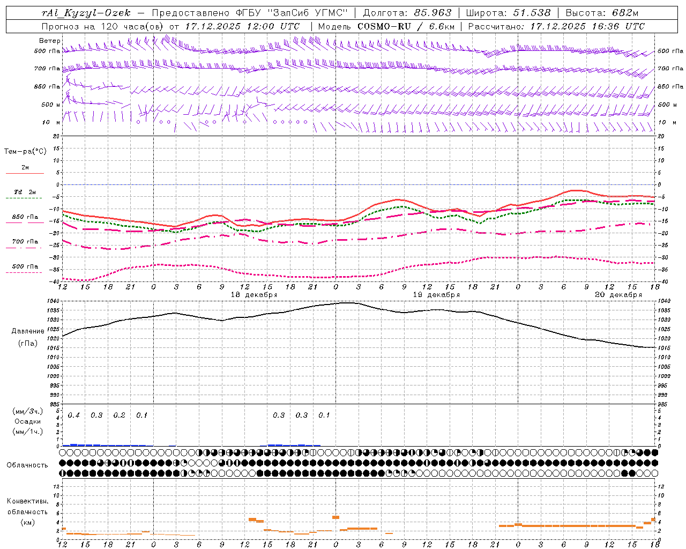
Task: Click the Конвективн. convective cloud label
Action: (x=27, y=501)
